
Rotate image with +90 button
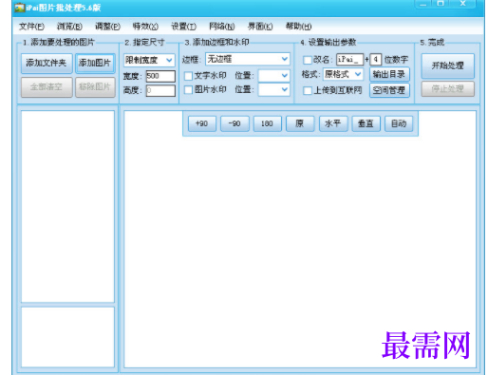click(202, 123)
